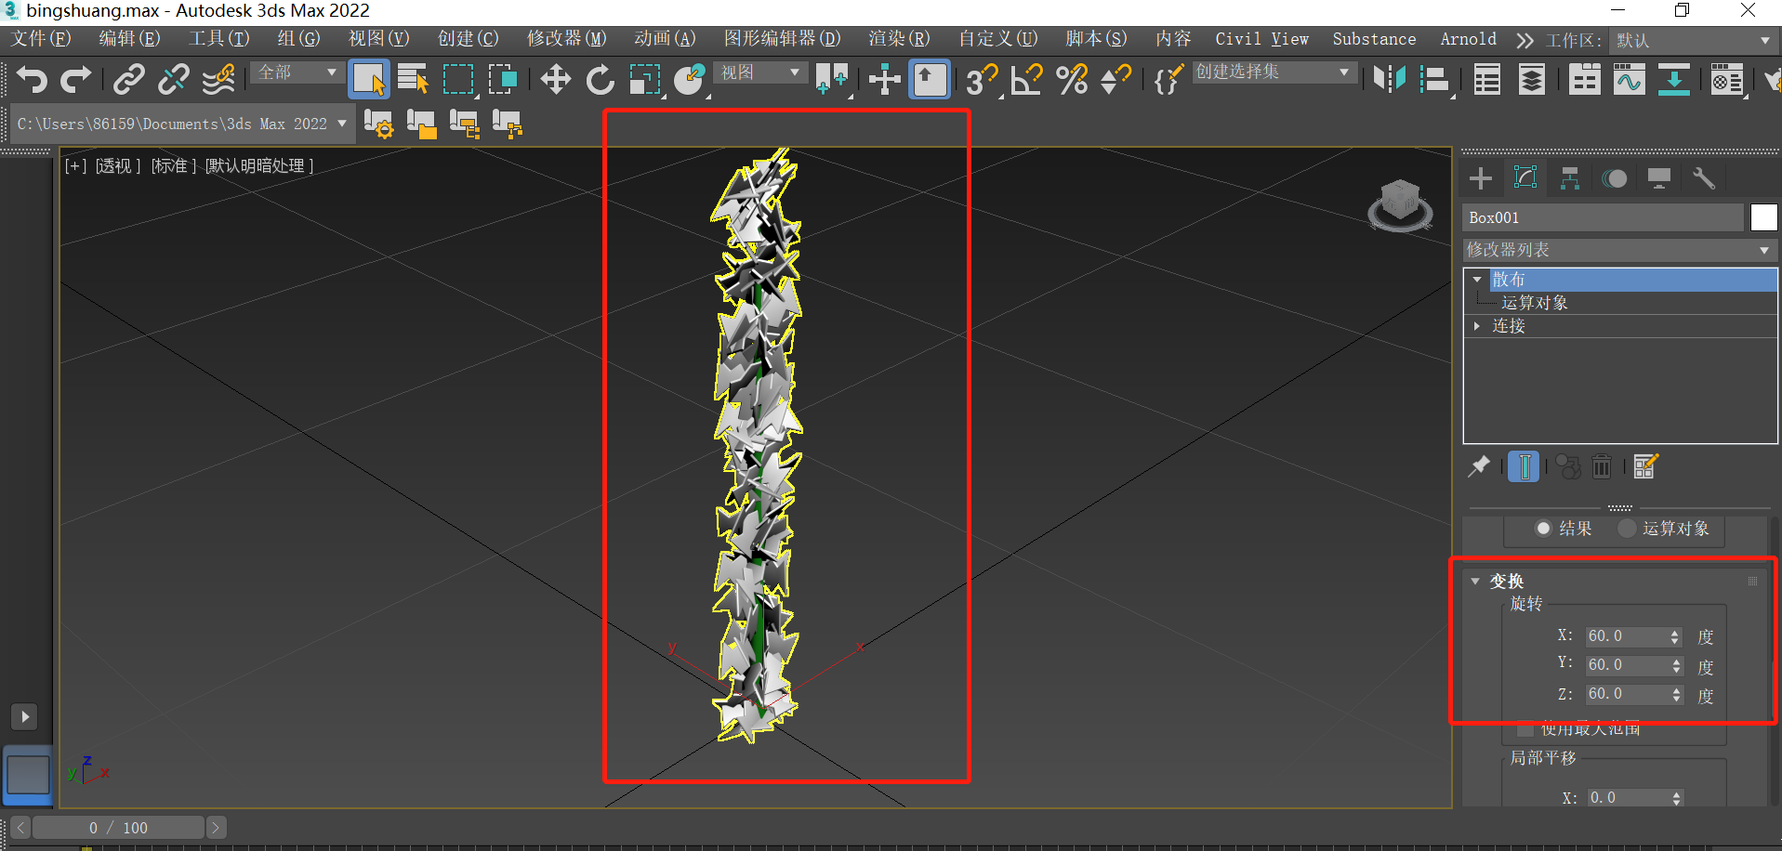1782x851 pixels.
Task: Click the Rectangular Selection Region icon
Action: pos(458,80)
